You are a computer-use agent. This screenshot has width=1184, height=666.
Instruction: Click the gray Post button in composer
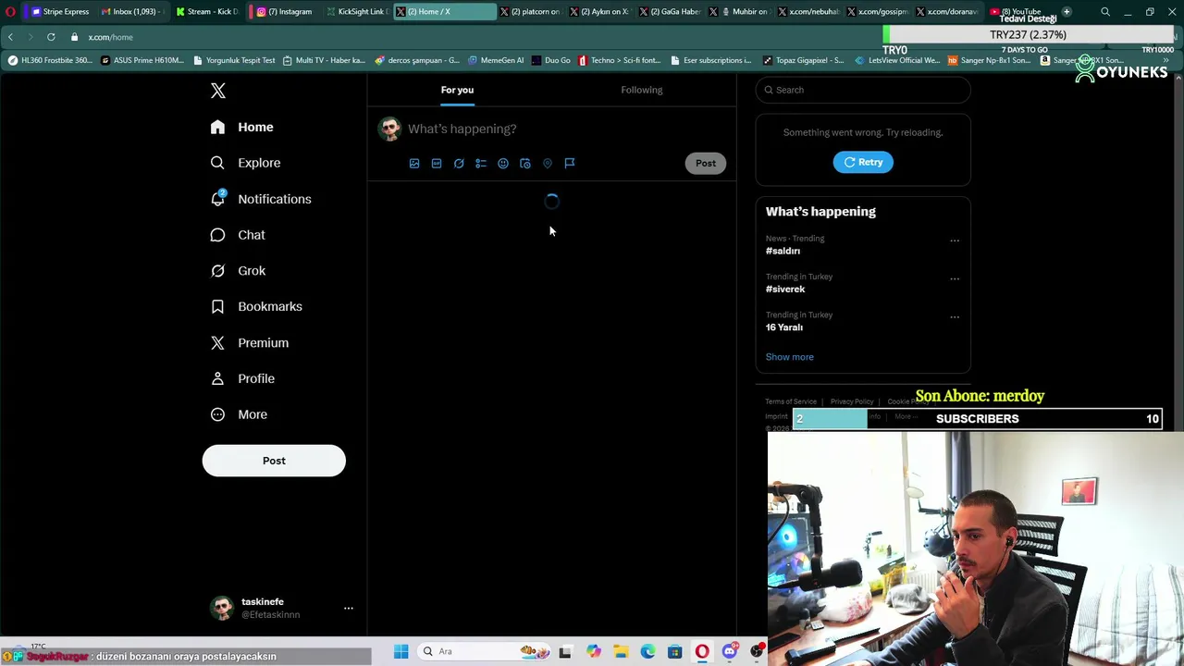coord(706,163)
